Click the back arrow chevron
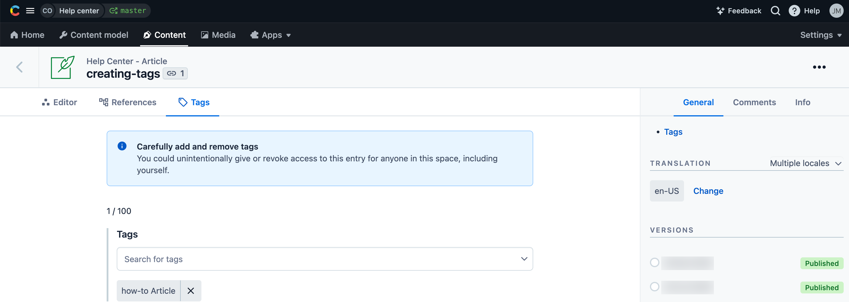 point(20,67)
